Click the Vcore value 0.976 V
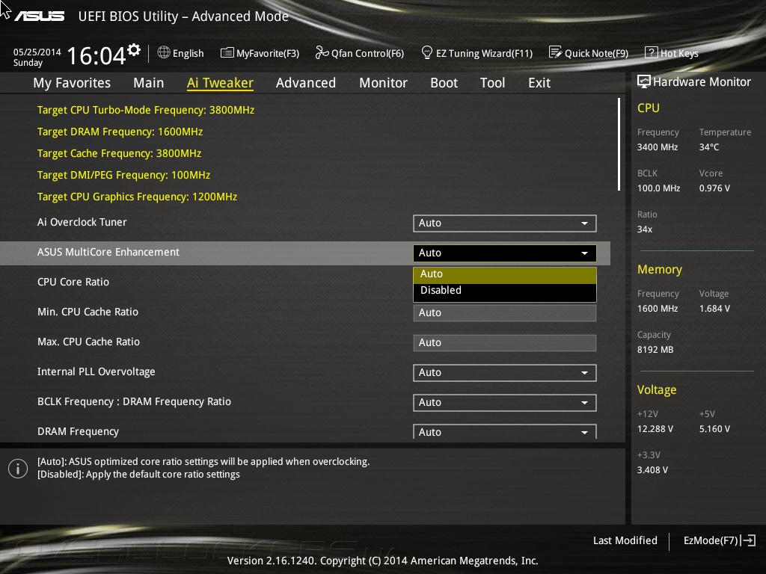The width and height of the screenshot is (766, 574). [x=714, y=188]
